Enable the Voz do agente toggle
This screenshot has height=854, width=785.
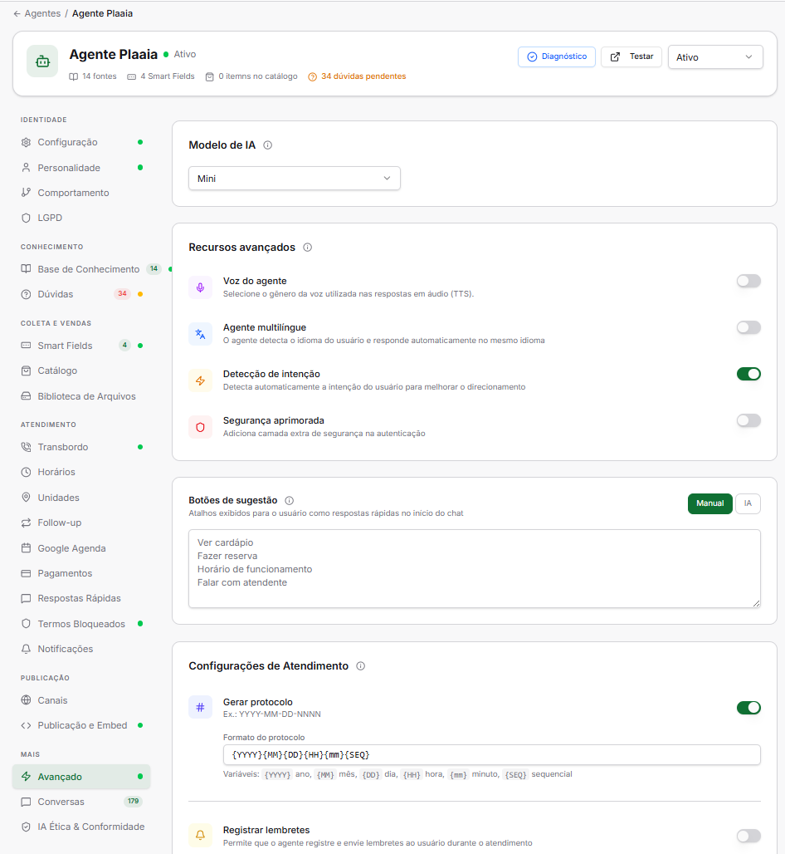click(748, 281)
